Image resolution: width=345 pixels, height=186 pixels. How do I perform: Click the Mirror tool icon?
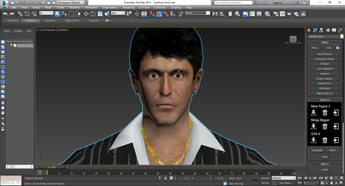(215, 14)
